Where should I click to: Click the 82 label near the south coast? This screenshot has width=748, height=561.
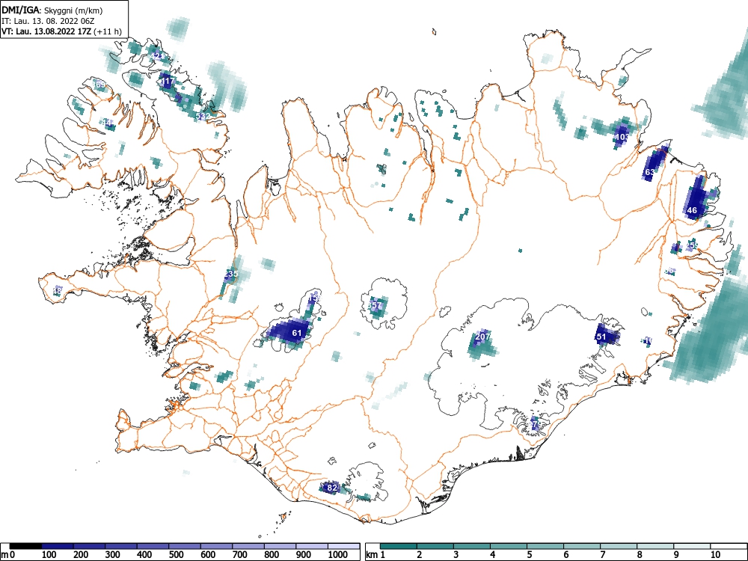point(332,488)
